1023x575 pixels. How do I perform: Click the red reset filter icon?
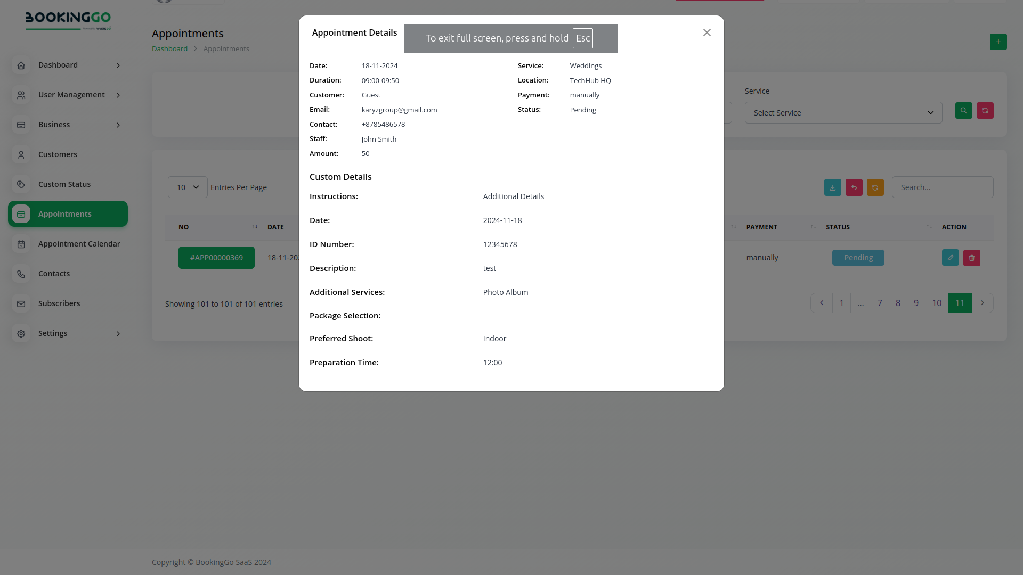click(985, 111)
